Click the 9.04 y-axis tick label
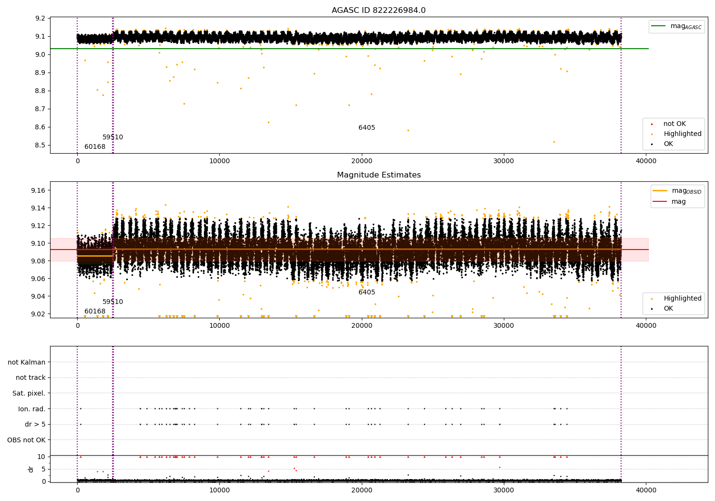Screen dimensions: 715x501 pyautogui.click(x=39, y=297)
